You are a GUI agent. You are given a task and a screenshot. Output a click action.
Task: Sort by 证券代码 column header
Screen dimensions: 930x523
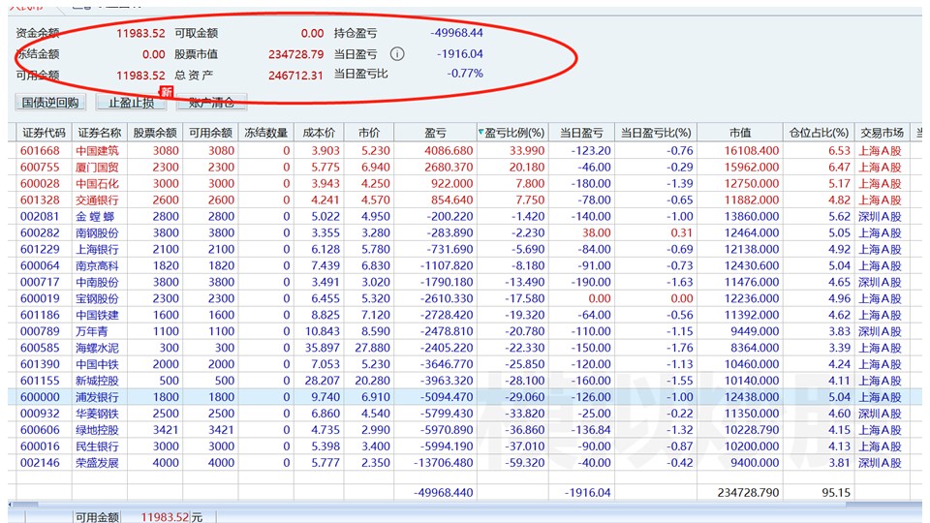[44, 133]
